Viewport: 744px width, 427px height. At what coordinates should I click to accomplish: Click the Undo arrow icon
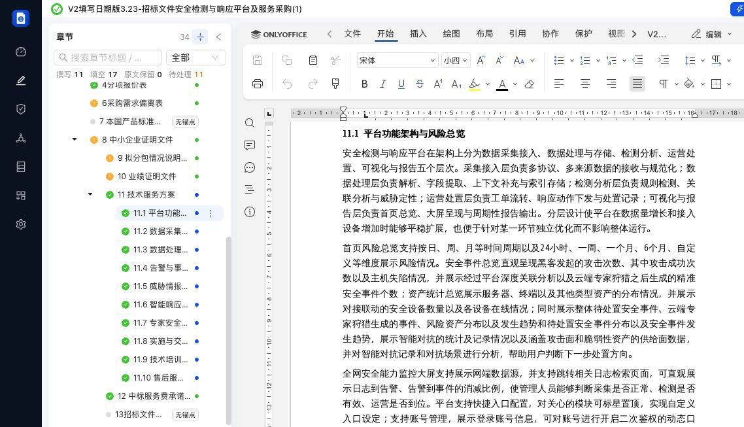287,84
